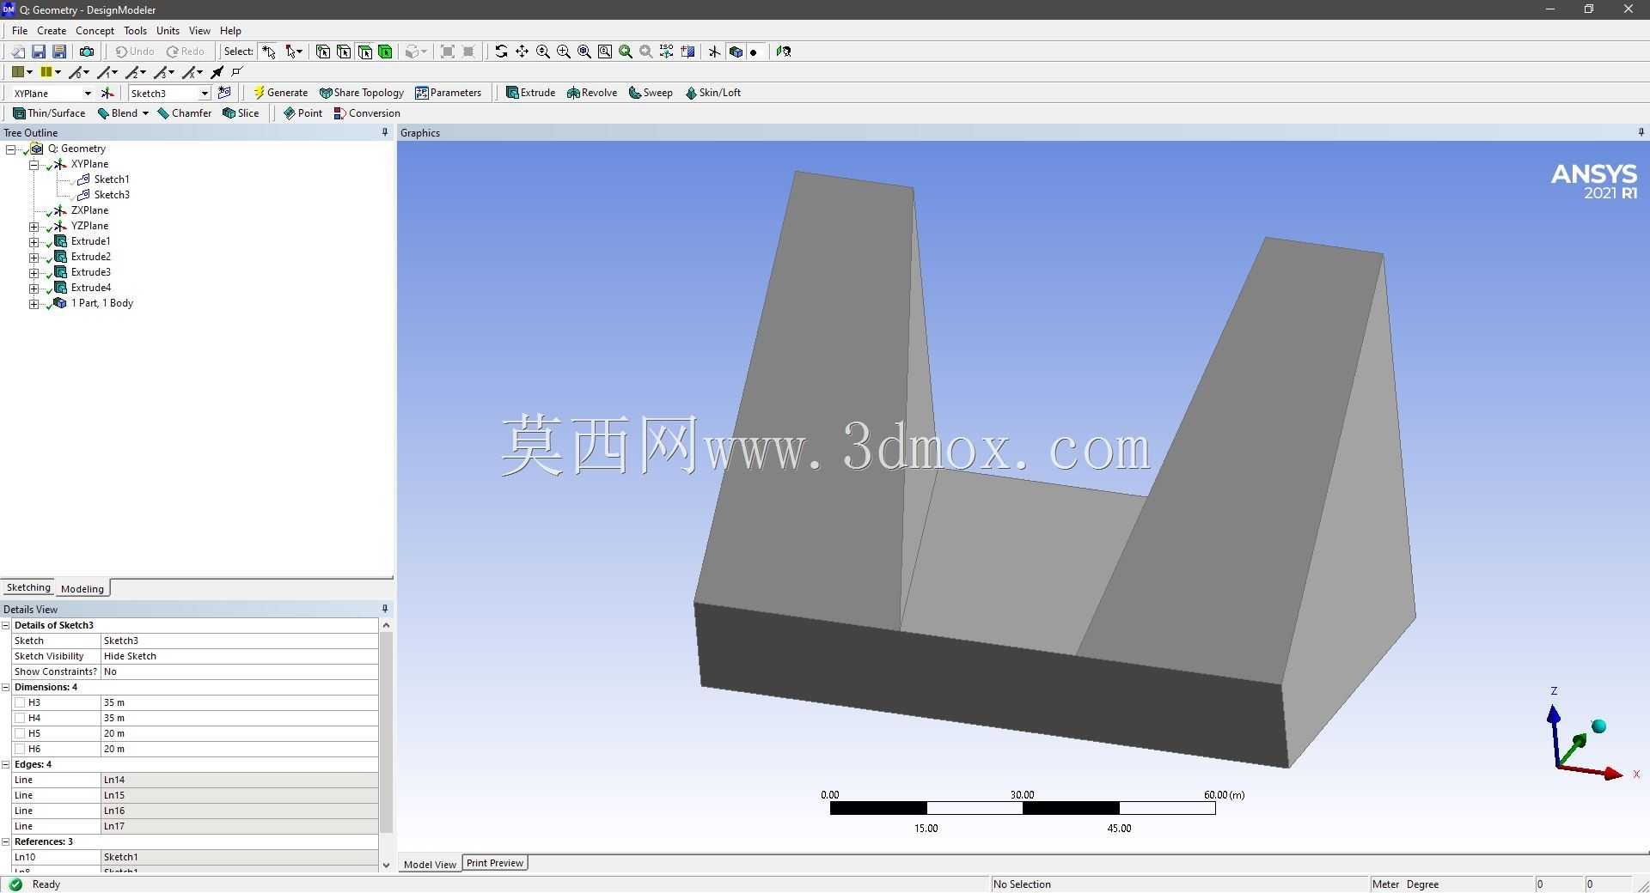1650x893 pixels.
Task: Activate the New Selection cursor tool
Action: point(269,52)
